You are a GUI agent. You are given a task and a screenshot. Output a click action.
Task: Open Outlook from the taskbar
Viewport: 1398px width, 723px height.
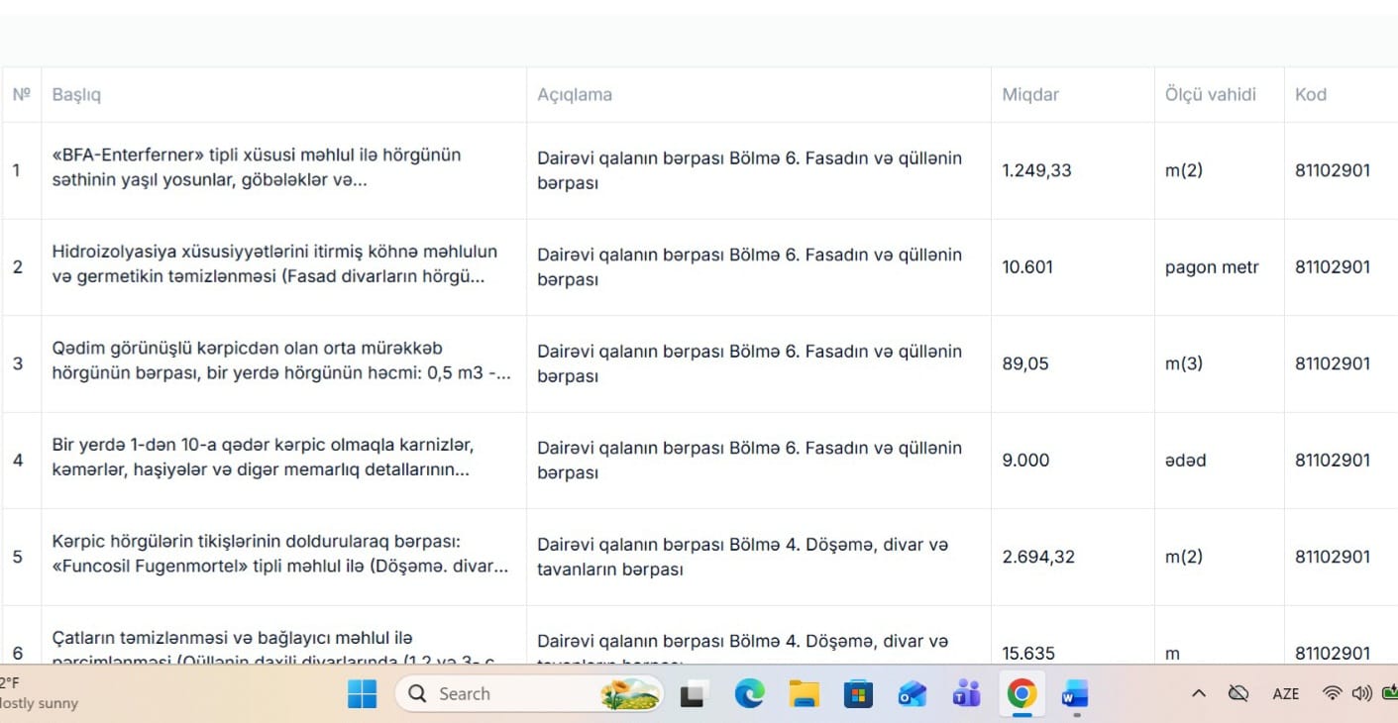[x=912, y=694]
